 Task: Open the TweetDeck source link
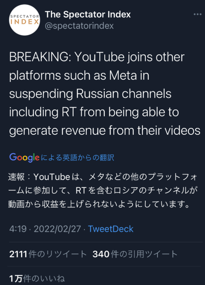(x=110, y=229)
